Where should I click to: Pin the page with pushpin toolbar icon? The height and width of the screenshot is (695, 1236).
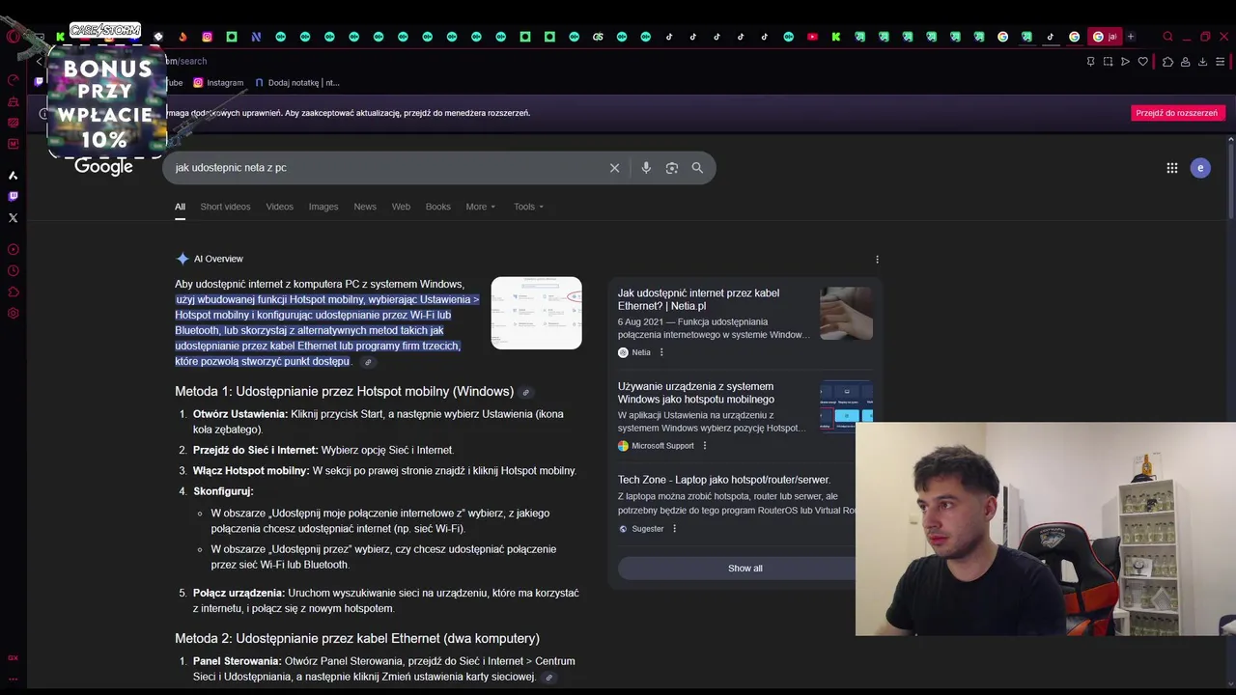[x=1090, y=61]
